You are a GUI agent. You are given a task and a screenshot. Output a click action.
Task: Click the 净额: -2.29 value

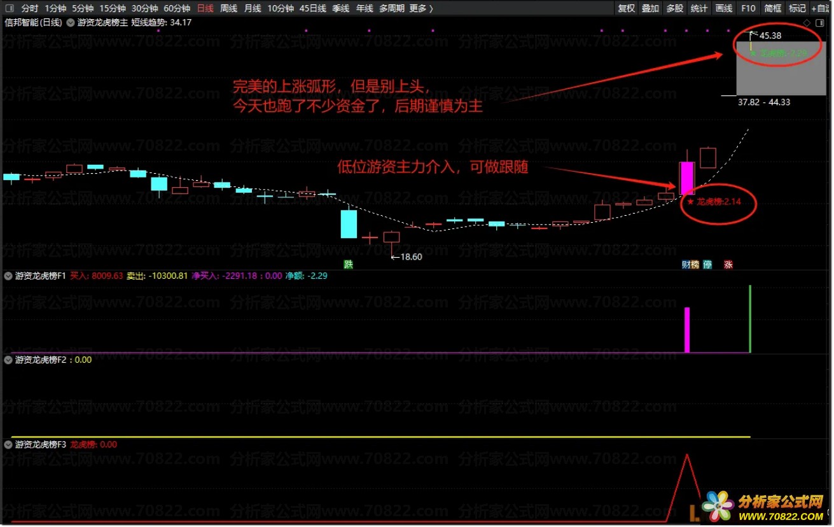coord(307,276)
